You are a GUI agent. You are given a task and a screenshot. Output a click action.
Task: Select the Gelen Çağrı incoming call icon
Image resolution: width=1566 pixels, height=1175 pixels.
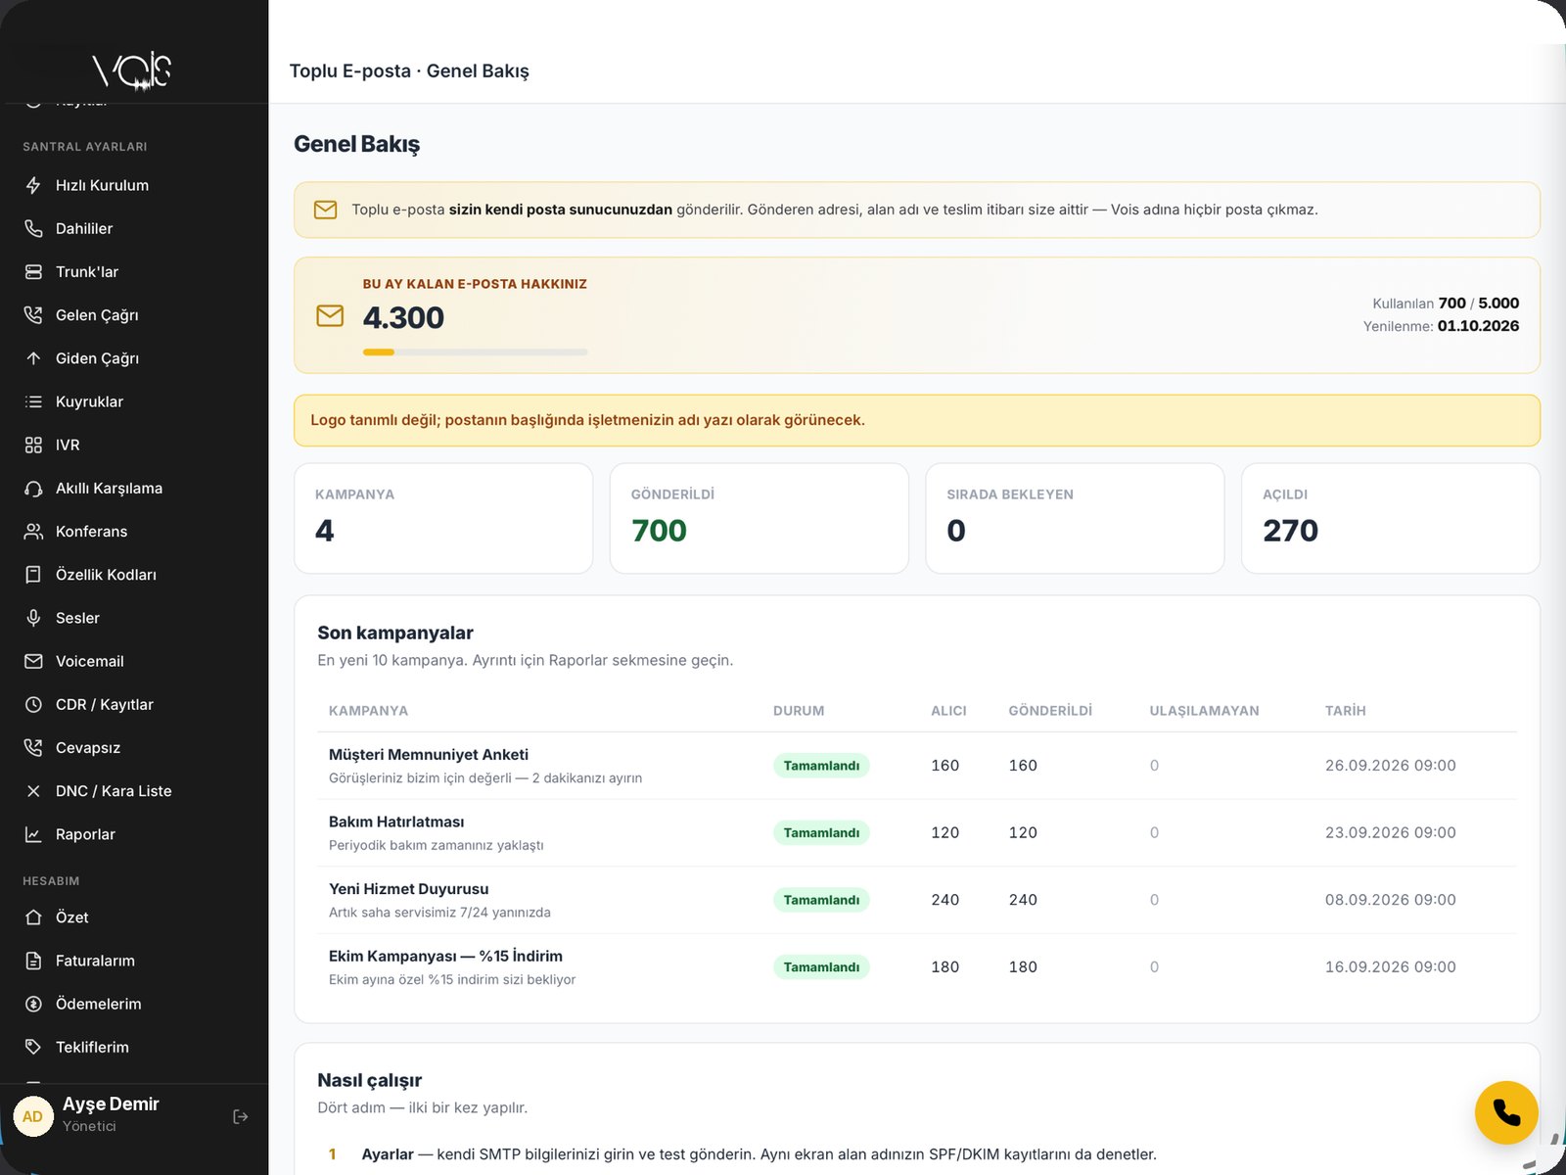(x=33, y=314)
